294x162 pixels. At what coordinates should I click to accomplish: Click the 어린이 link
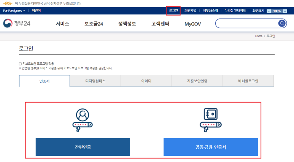coord(36,11)
